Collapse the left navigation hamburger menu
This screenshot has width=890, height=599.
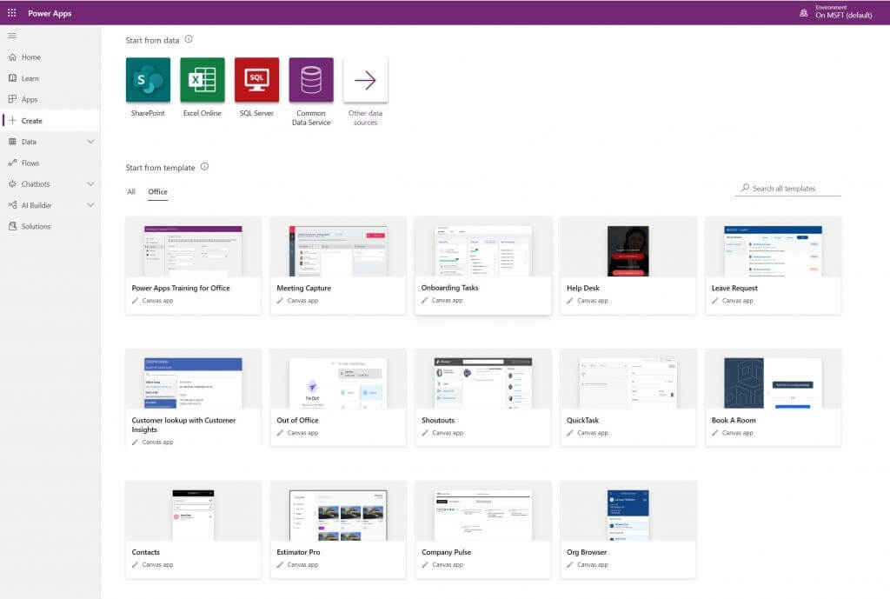click(x=12, y=36)
